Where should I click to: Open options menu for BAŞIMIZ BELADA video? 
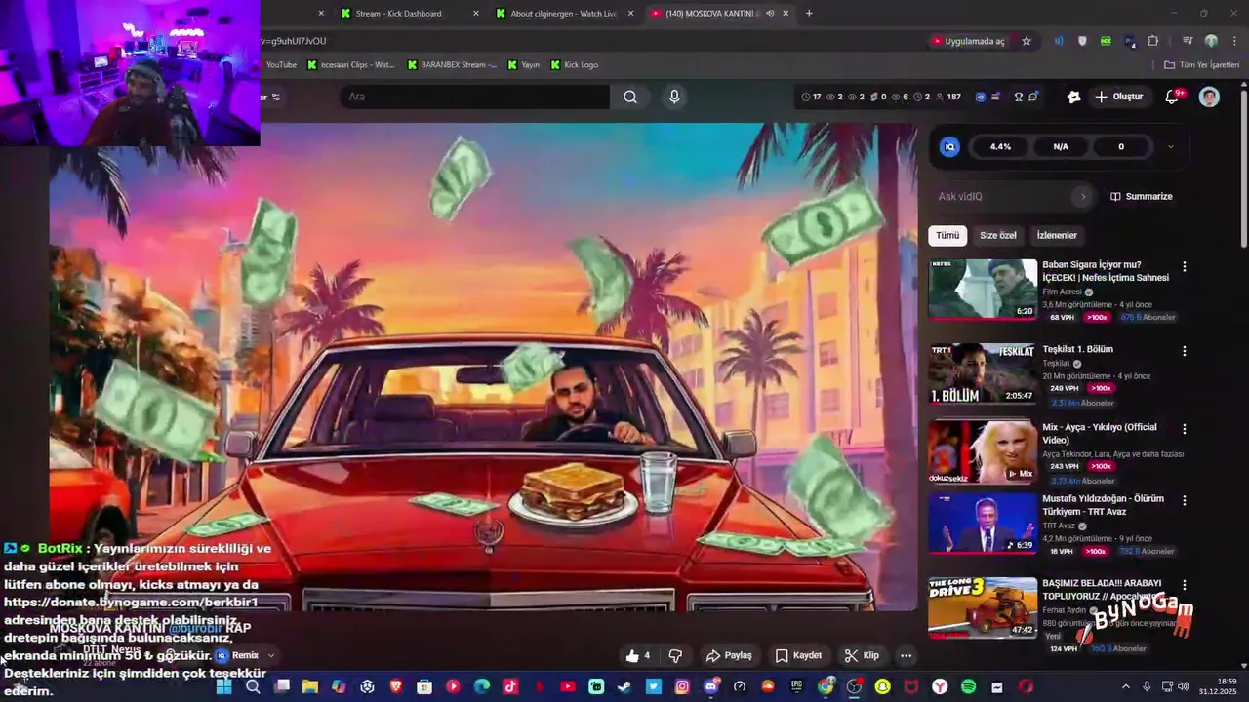pos(1185,585)
